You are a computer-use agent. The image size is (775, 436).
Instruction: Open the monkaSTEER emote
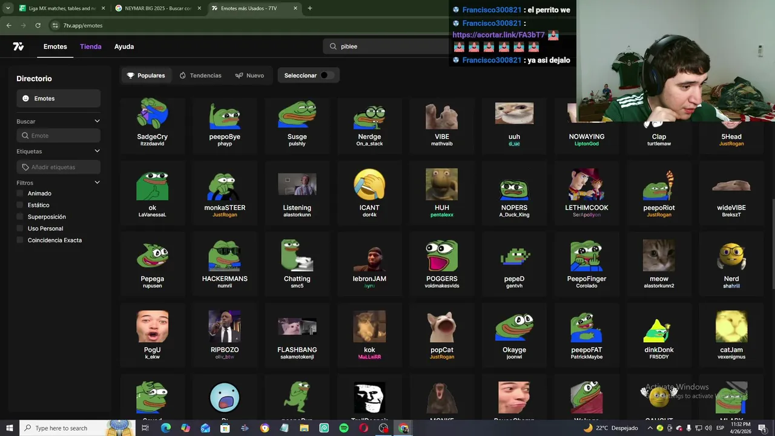point(225,194)
